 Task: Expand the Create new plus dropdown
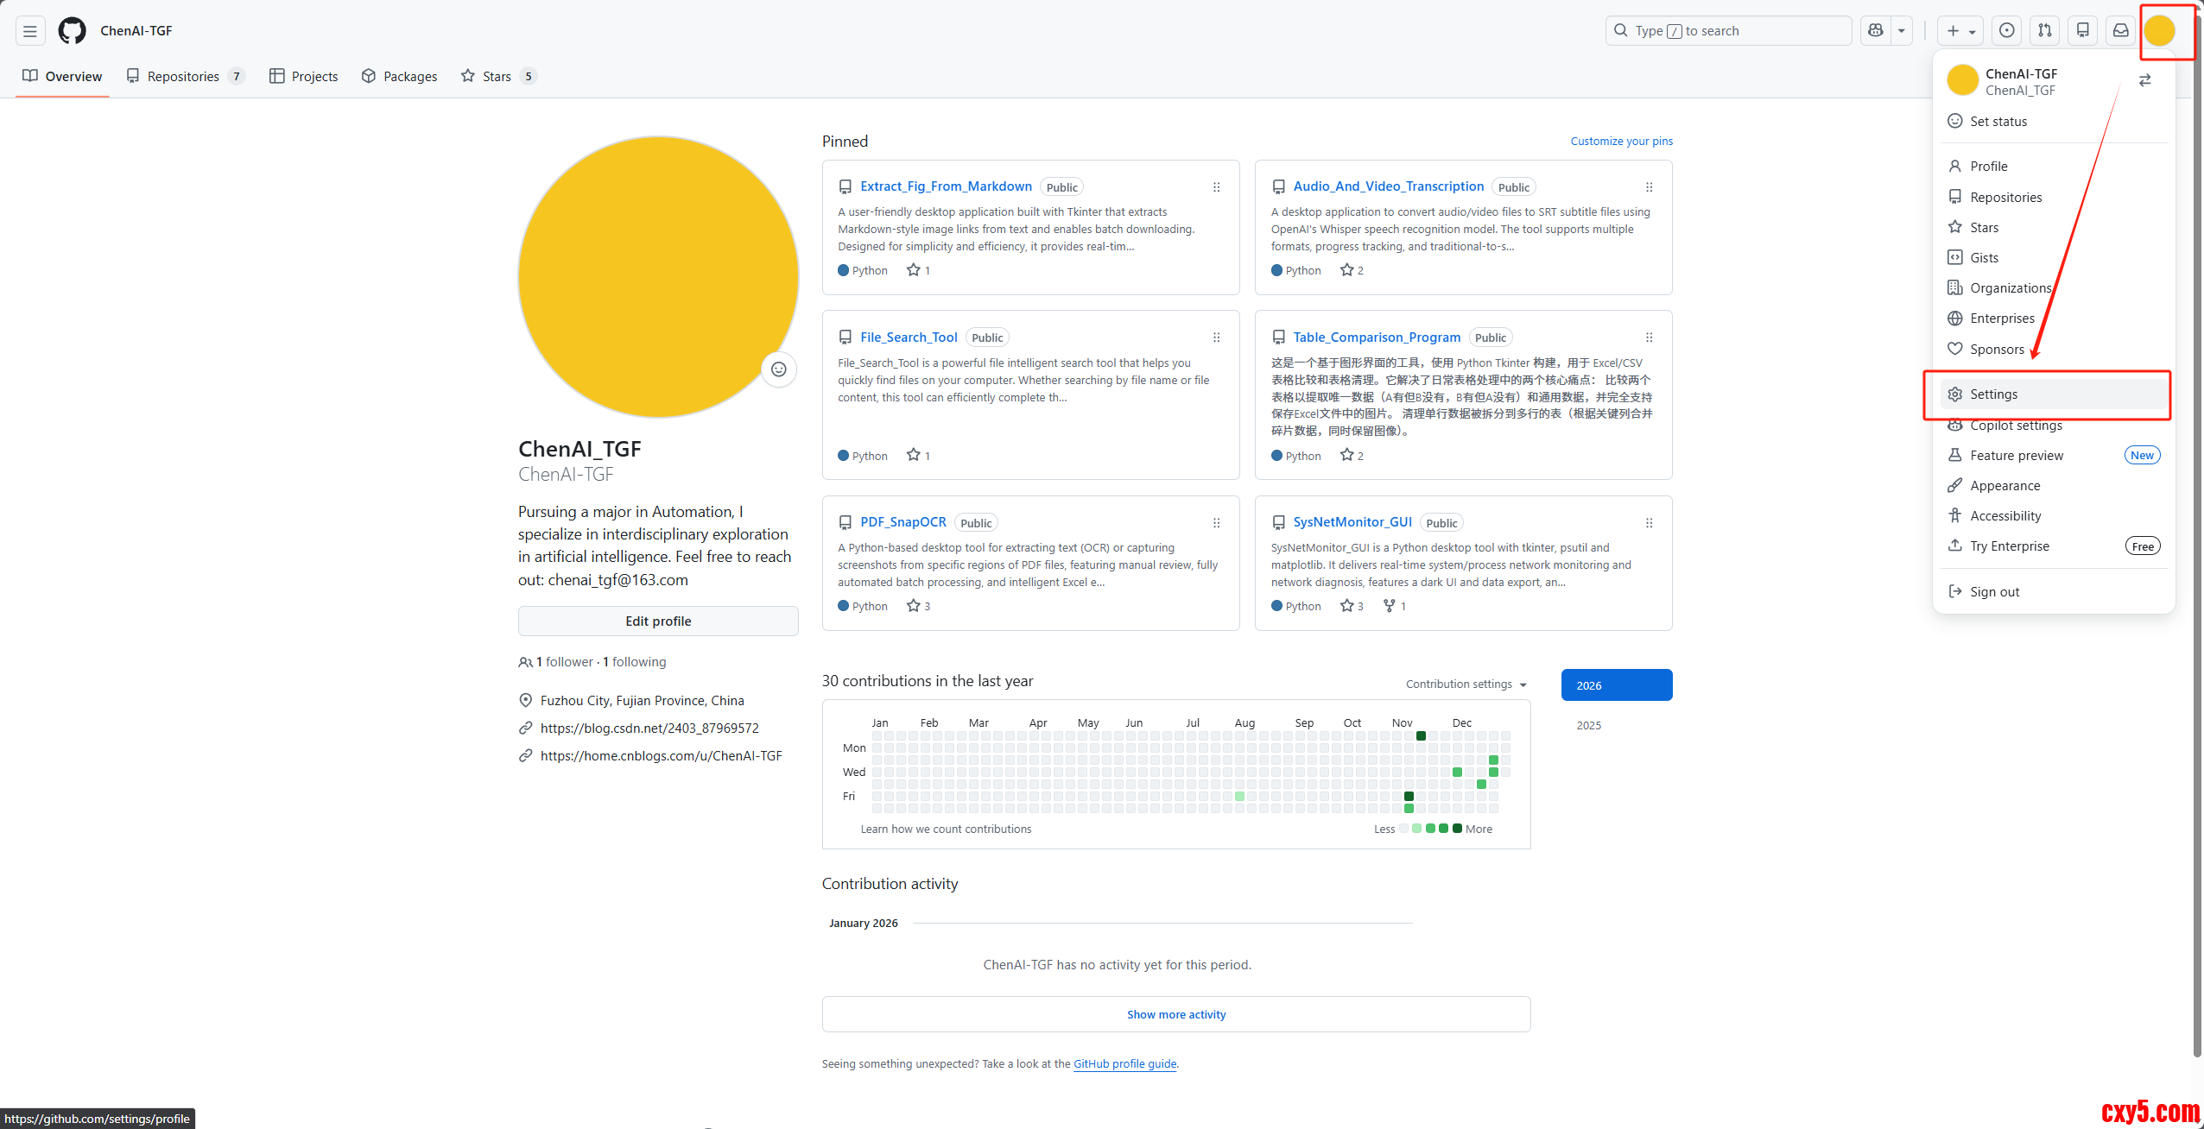[x=1960, y=31]
